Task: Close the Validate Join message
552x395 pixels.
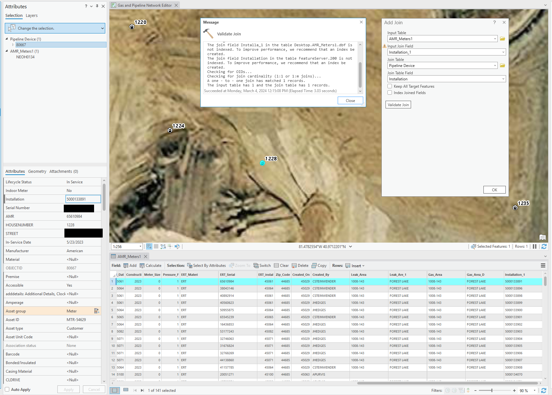Action: (350, 100)
